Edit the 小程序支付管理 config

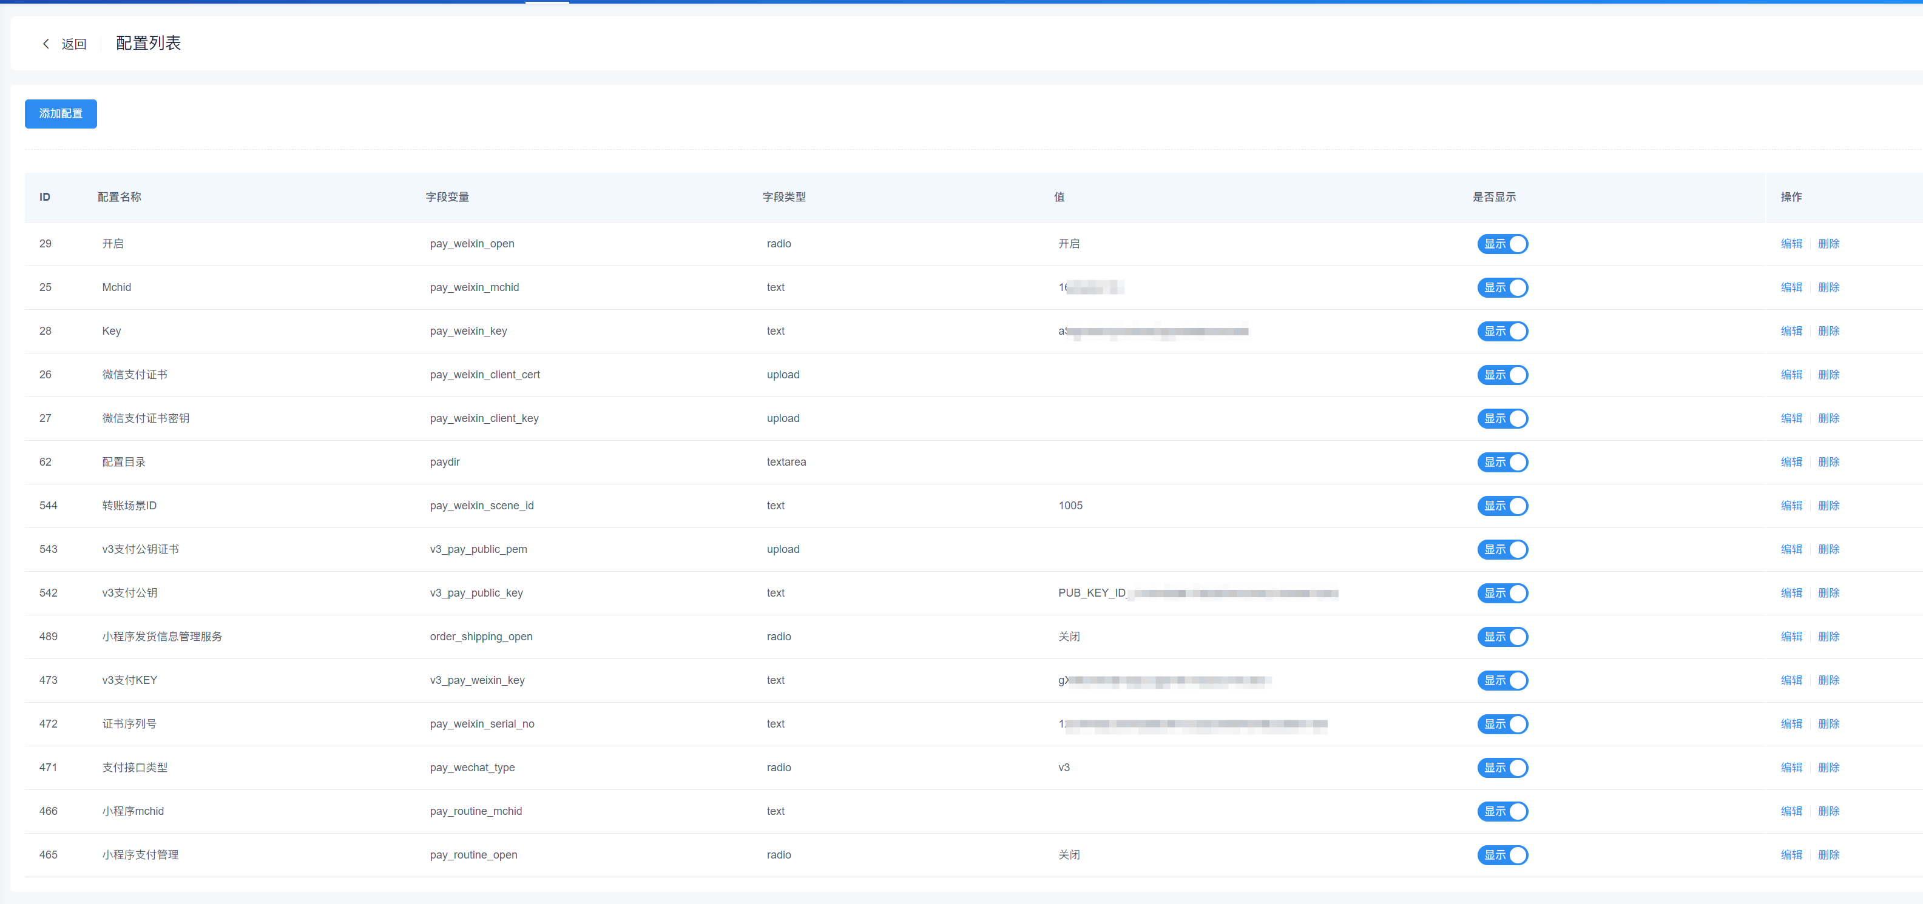coord(1791,855)
